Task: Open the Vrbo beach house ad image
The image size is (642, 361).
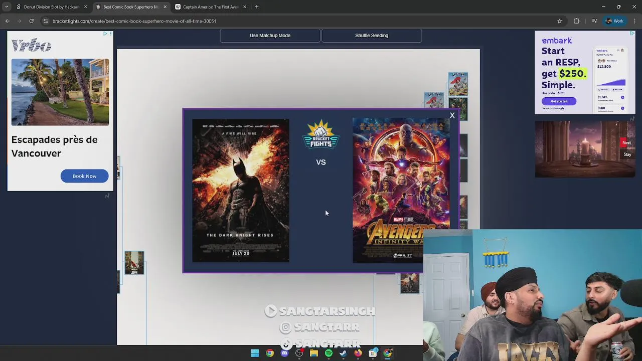Action: pyautogui.click(x=60, y=92)
